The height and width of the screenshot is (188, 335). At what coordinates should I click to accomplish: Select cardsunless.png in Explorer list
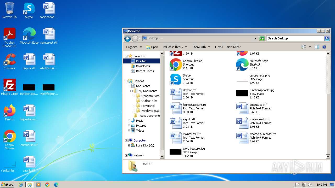(x=253, y=79)
